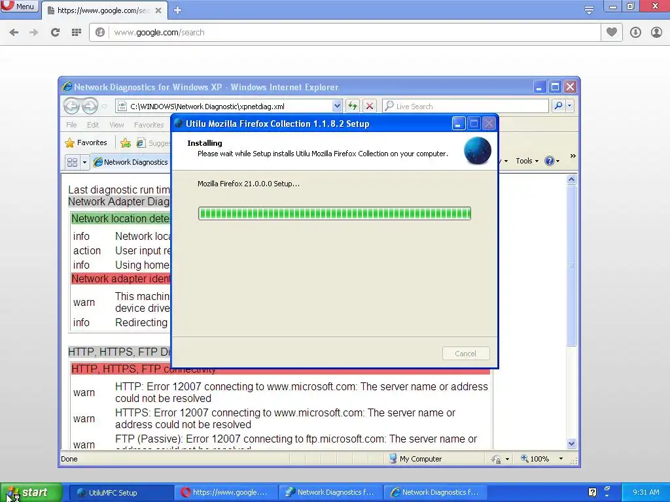
Task: Select Network Diagnostics IE tab
Action: (x=131, y=162)
